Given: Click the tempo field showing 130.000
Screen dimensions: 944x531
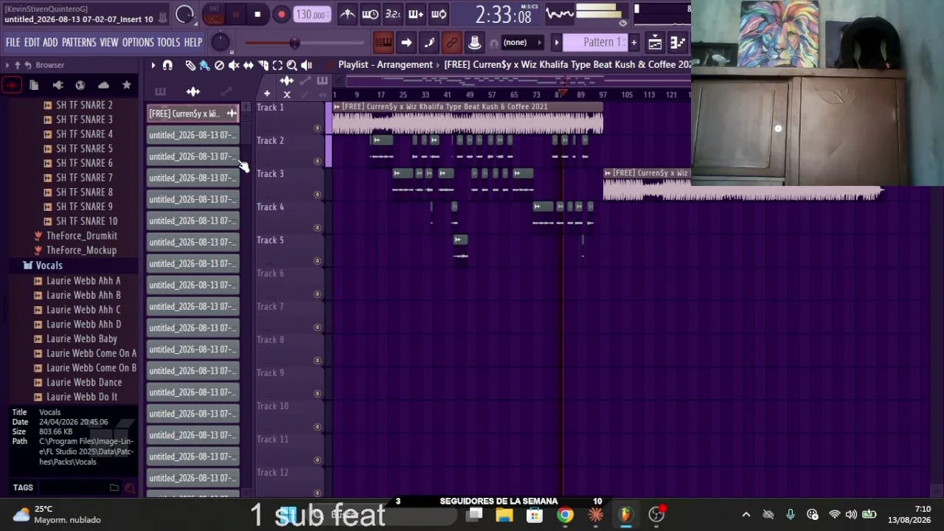Looking at the screenshot, I should pyautogui.click(x=311, y=14).
